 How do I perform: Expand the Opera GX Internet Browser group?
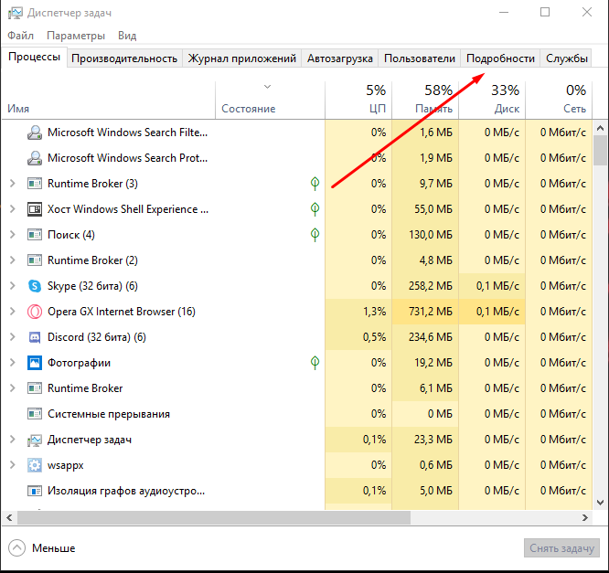coord(13,312)
